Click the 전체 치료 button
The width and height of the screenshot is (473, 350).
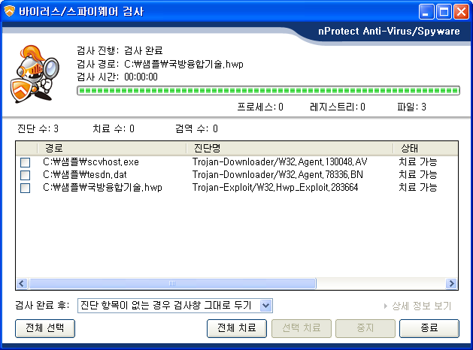tap(237, 328)
